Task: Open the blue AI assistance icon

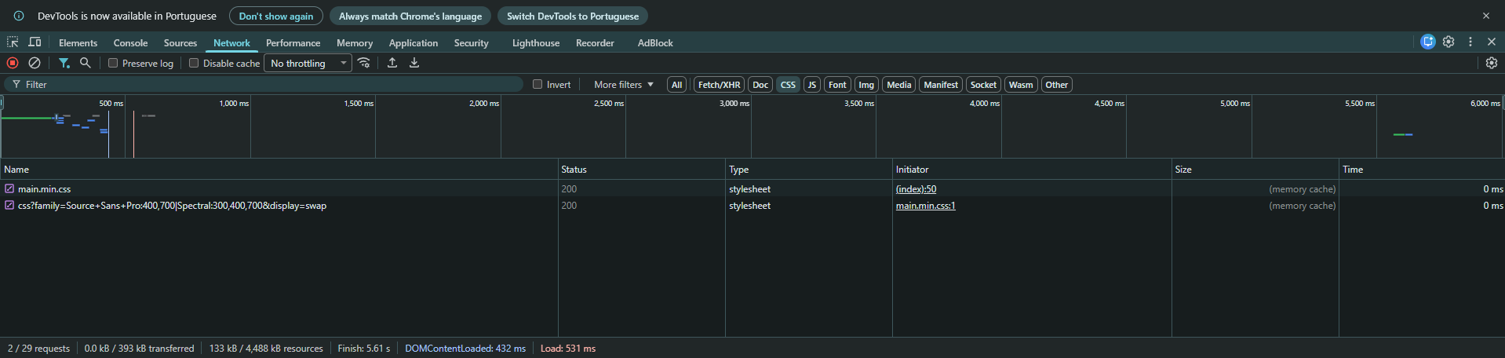Action: click(x=1428, y=42)
